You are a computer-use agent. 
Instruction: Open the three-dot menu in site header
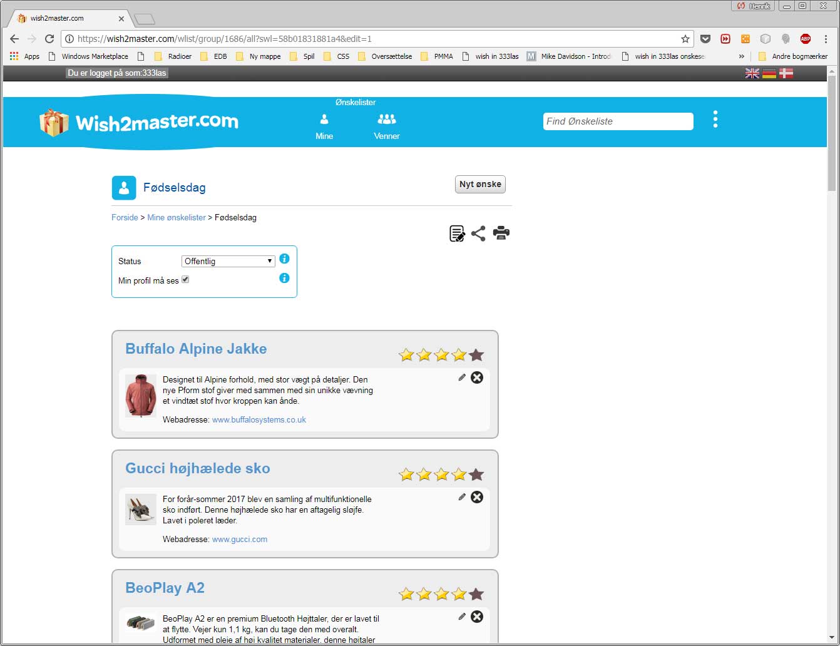click(x=715, y=120)
